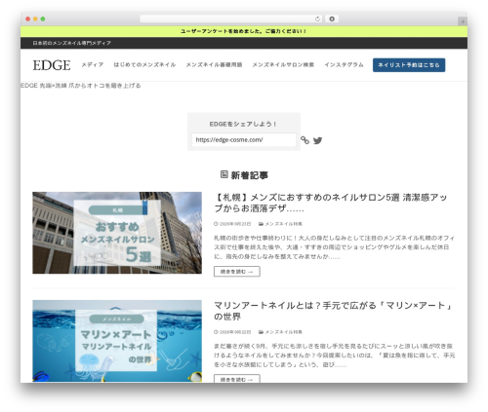Click the blue ネイリスト予約はこちら button
The height and width of the screenshot is (412, 488).
click(x=409, y=65)
